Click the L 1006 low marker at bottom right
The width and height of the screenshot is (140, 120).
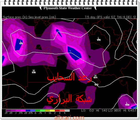point(127,104)
